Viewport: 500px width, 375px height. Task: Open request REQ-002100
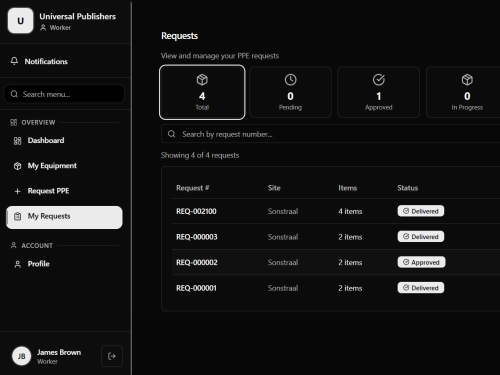point(196,211)
